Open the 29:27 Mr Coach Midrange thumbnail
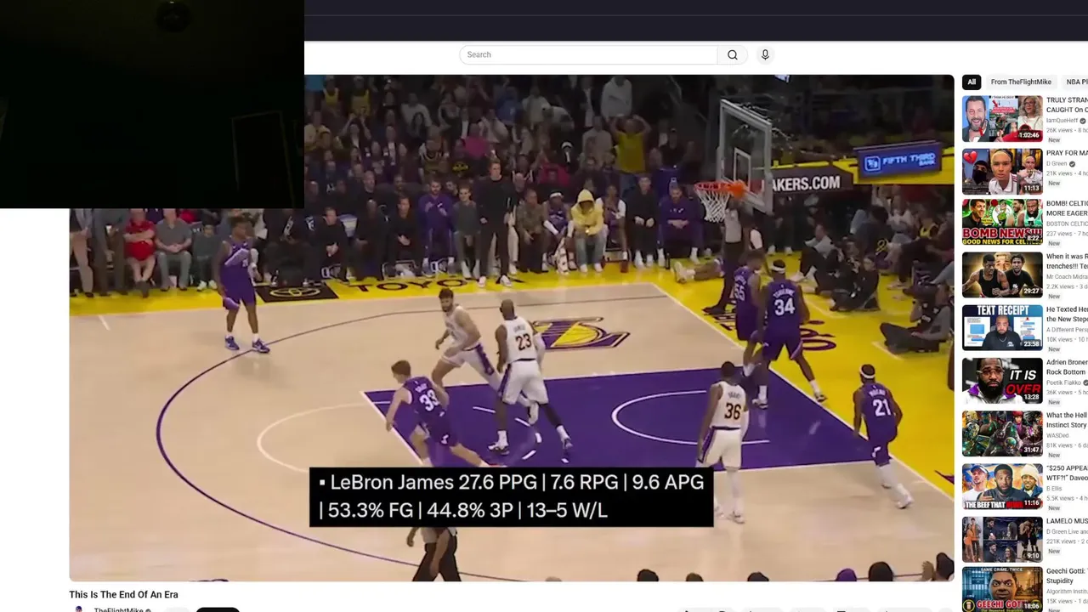This screenshot has height=612, width=1088. (1002, 275)
